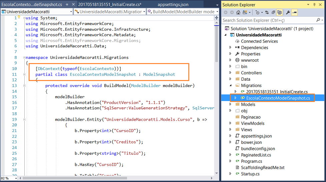Screen dimensions: 326x182
Task: Select the EscolaContexto...delSnapshot.cs tab
Action: pos(32,4)
